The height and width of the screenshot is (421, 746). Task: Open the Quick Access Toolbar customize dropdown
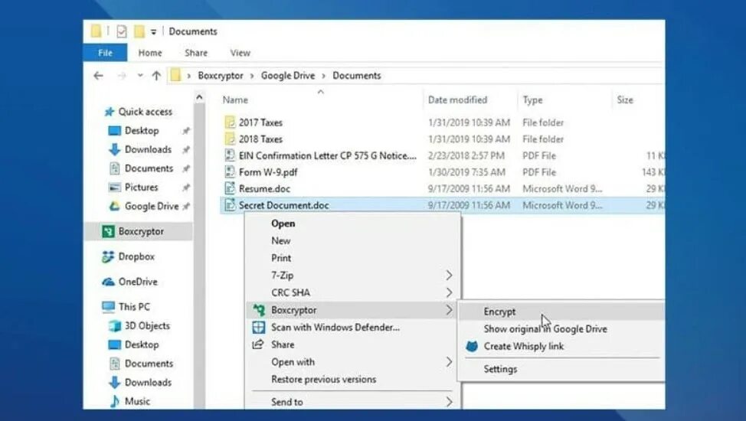(x=154, y=32)
